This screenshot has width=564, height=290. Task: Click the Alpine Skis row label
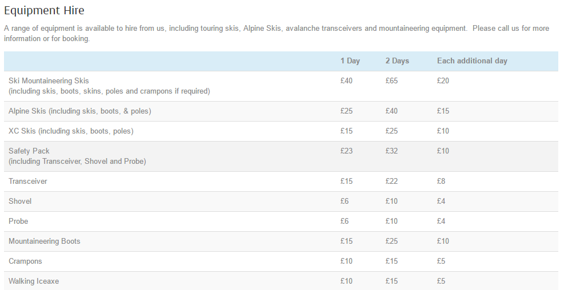80,111
